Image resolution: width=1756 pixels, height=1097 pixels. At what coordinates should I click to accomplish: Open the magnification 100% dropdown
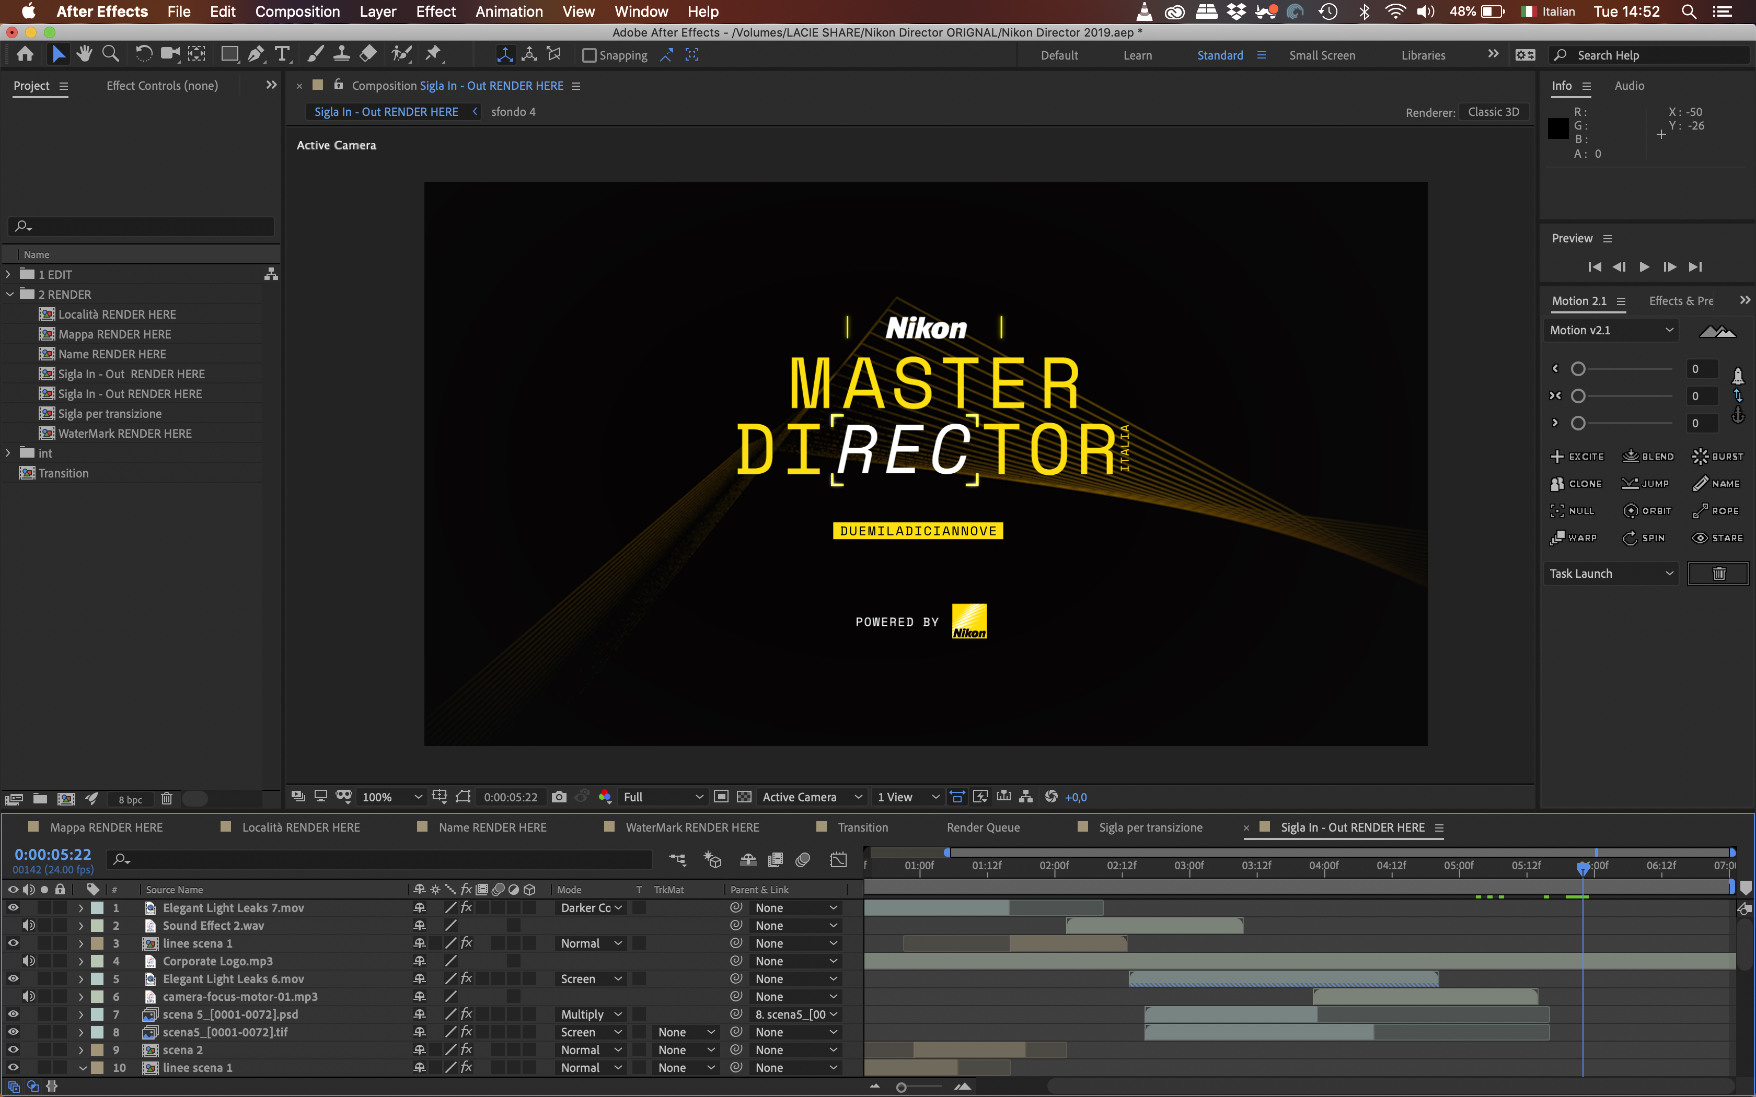point(392,797)
